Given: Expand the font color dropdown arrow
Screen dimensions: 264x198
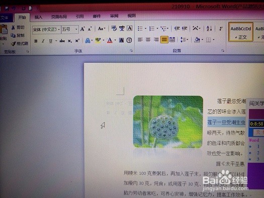Looking at the screenshot, I should coord(115,40).
